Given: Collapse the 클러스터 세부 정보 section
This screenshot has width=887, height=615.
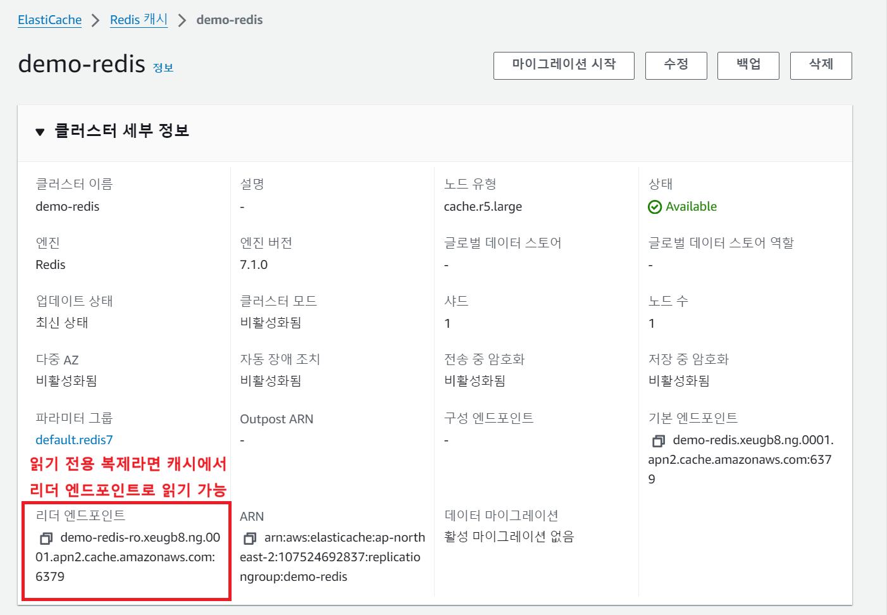Looking at the screenshot, I should [40, 132].
